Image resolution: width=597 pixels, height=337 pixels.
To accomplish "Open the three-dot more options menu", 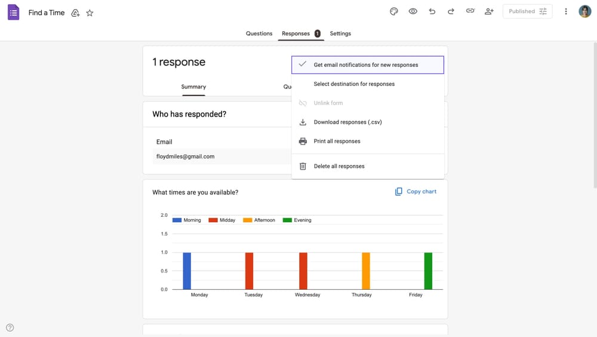I will coord(566,11).
